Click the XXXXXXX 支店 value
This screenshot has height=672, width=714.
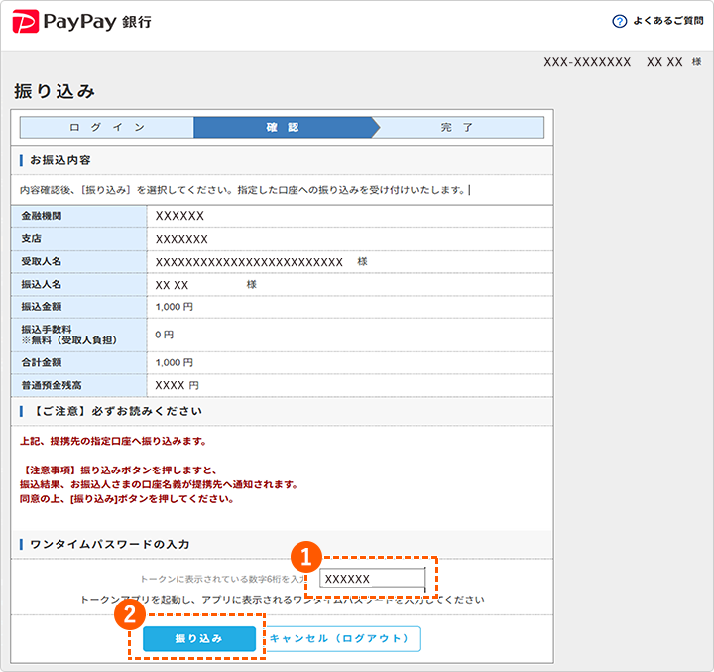point(181,239)
